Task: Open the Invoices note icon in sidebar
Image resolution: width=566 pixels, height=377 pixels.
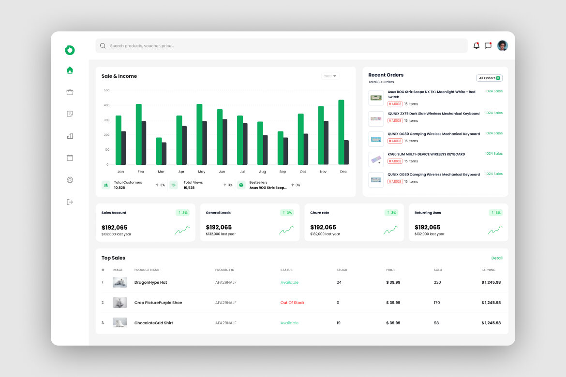Action: click(70, 114)
